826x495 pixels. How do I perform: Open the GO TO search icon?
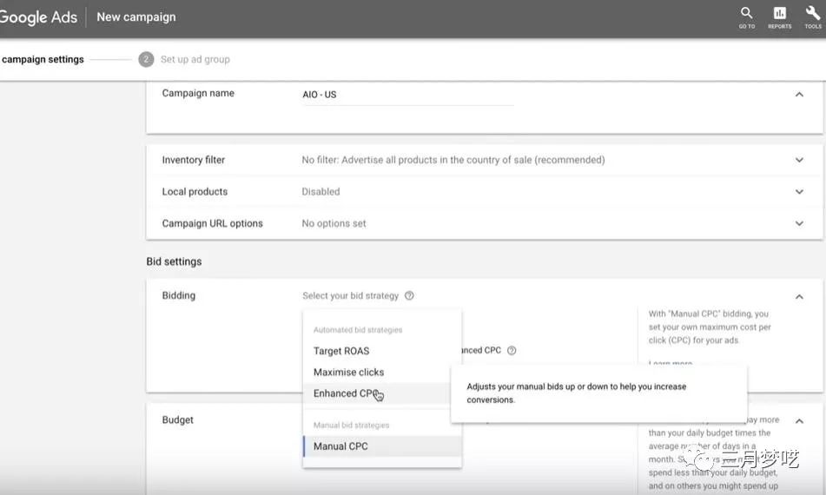[x=746, y=16]
